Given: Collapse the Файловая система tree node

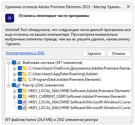Looking at the screenshot, I should [9, 63].
